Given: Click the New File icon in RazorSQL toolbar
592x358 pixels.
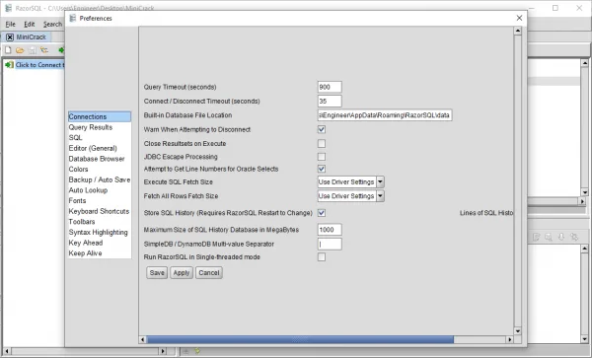Looking at the screenshot, I should 8,49.
